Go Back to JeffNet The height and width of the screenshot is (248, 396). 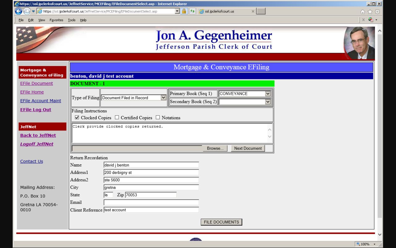[38, 135]
